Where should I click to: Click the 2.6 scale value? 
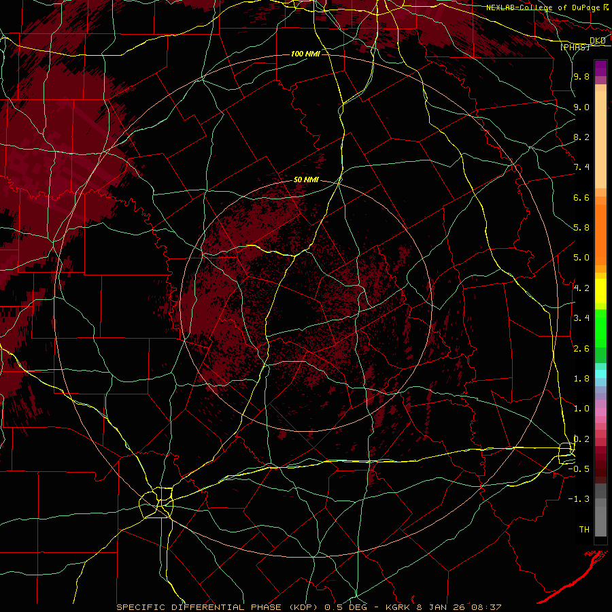point(581,349)
